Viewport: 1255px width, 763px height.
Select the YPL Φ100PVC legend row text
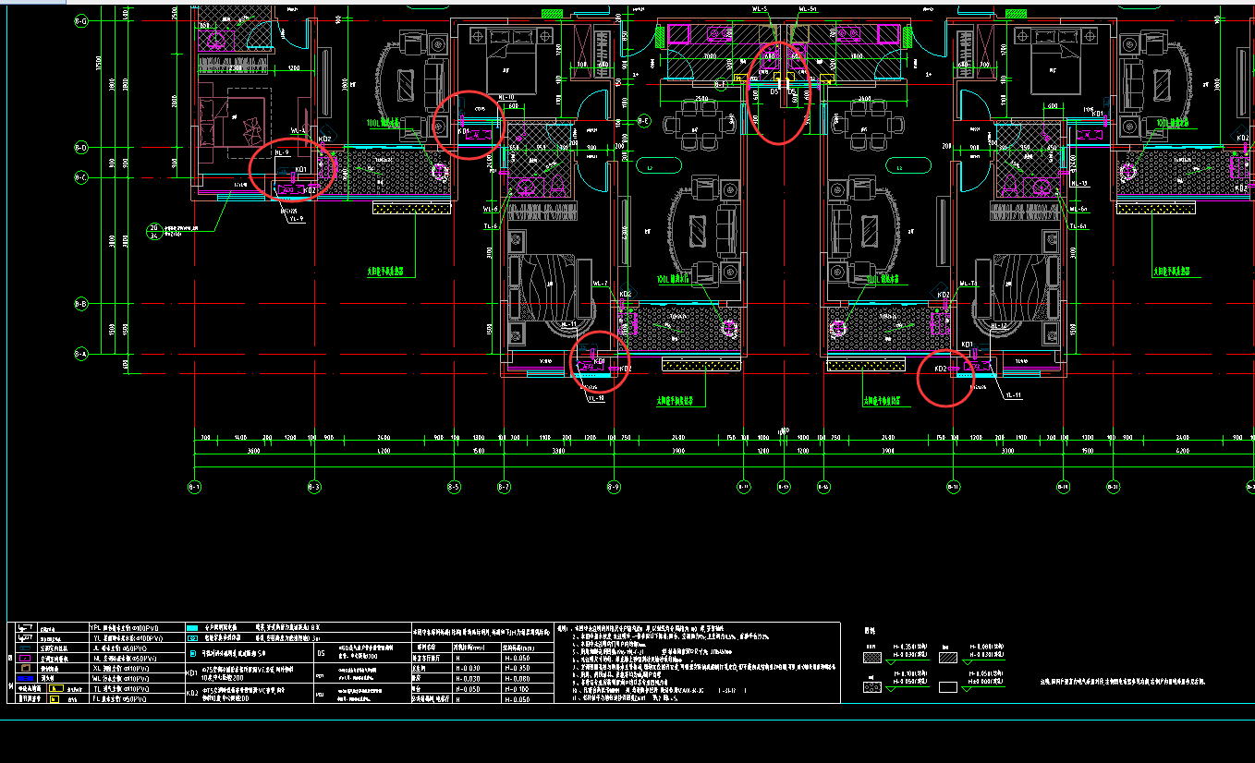click(124, 628)
